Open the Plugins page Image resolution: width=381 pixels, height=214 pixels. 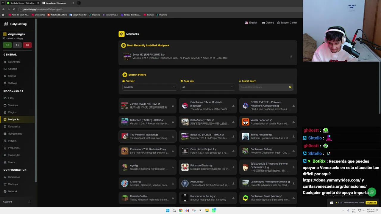pos(12,112)
